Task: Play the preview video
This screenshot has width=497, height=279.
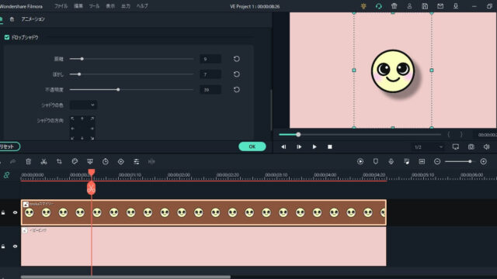Action: 314,146
